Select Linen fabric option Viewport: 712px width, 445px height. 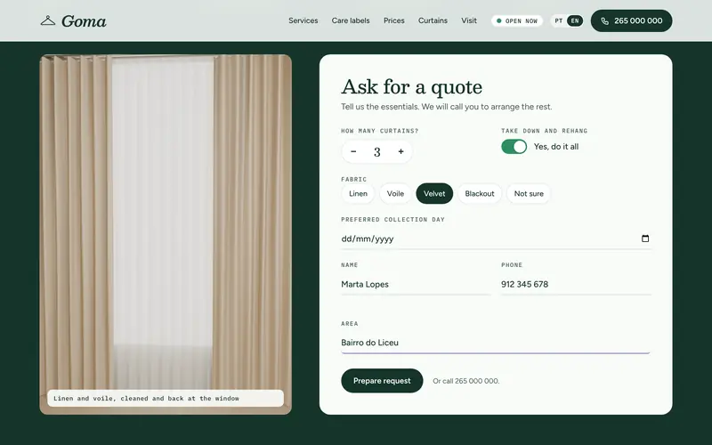(x=358, y=193)
